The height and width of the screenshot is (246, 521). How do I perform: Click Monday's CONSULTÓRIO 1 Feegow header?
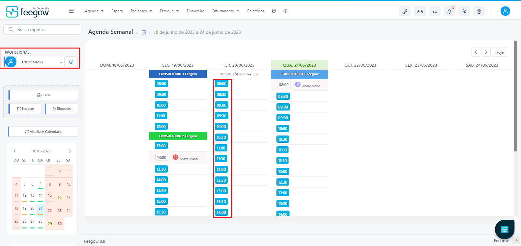tap(178, 74)
